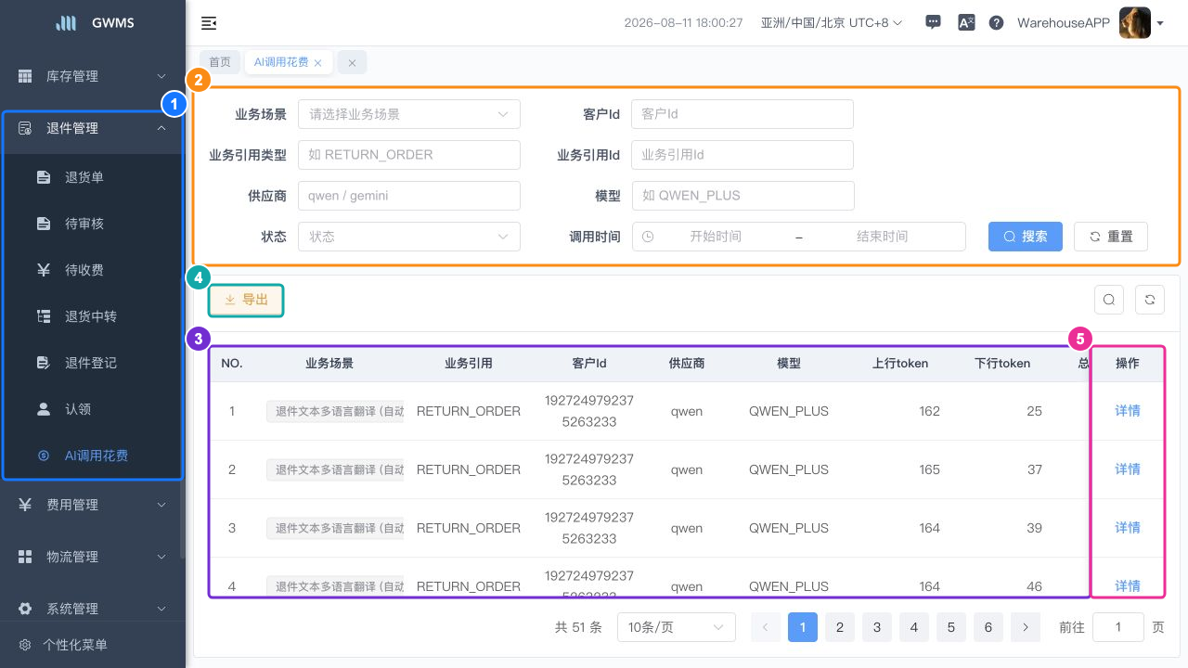Click the 模型 column header
Screen dimensions: 1188x668
click(789, 364)
